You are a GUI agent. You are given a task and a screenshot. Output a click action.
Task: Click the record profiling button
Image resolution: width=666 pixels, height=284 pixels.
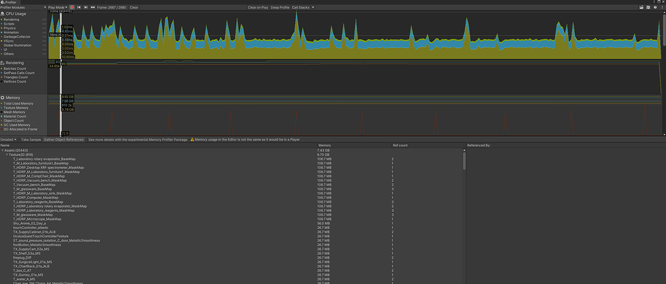click(72, 7)
